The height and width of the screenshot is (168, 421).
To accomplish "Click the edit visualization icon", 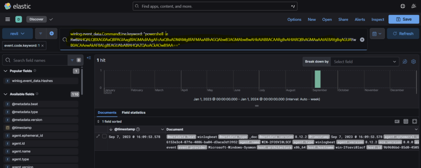I will click(x=405, y=62).
